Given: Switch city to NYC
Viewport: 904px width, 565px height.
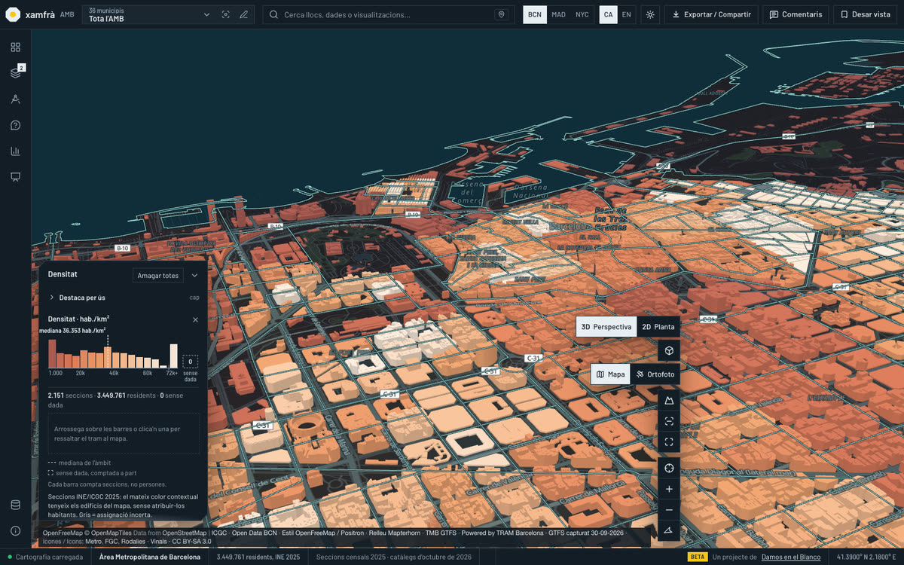Looking at the screenshot, I should (582, 14).
